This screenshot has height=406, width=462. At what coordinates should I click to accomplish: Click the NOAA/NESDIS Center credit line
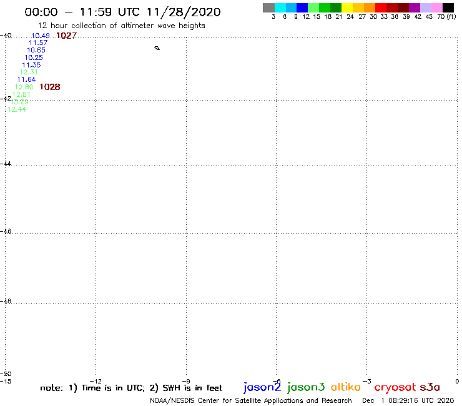coord(251,401)
